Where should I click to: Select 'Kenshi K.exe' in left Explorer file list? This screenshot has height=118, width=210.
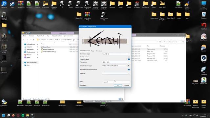click(x=47, y=47)
